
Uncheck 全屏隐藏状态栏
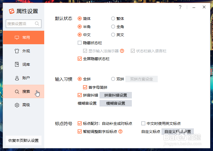80,59
